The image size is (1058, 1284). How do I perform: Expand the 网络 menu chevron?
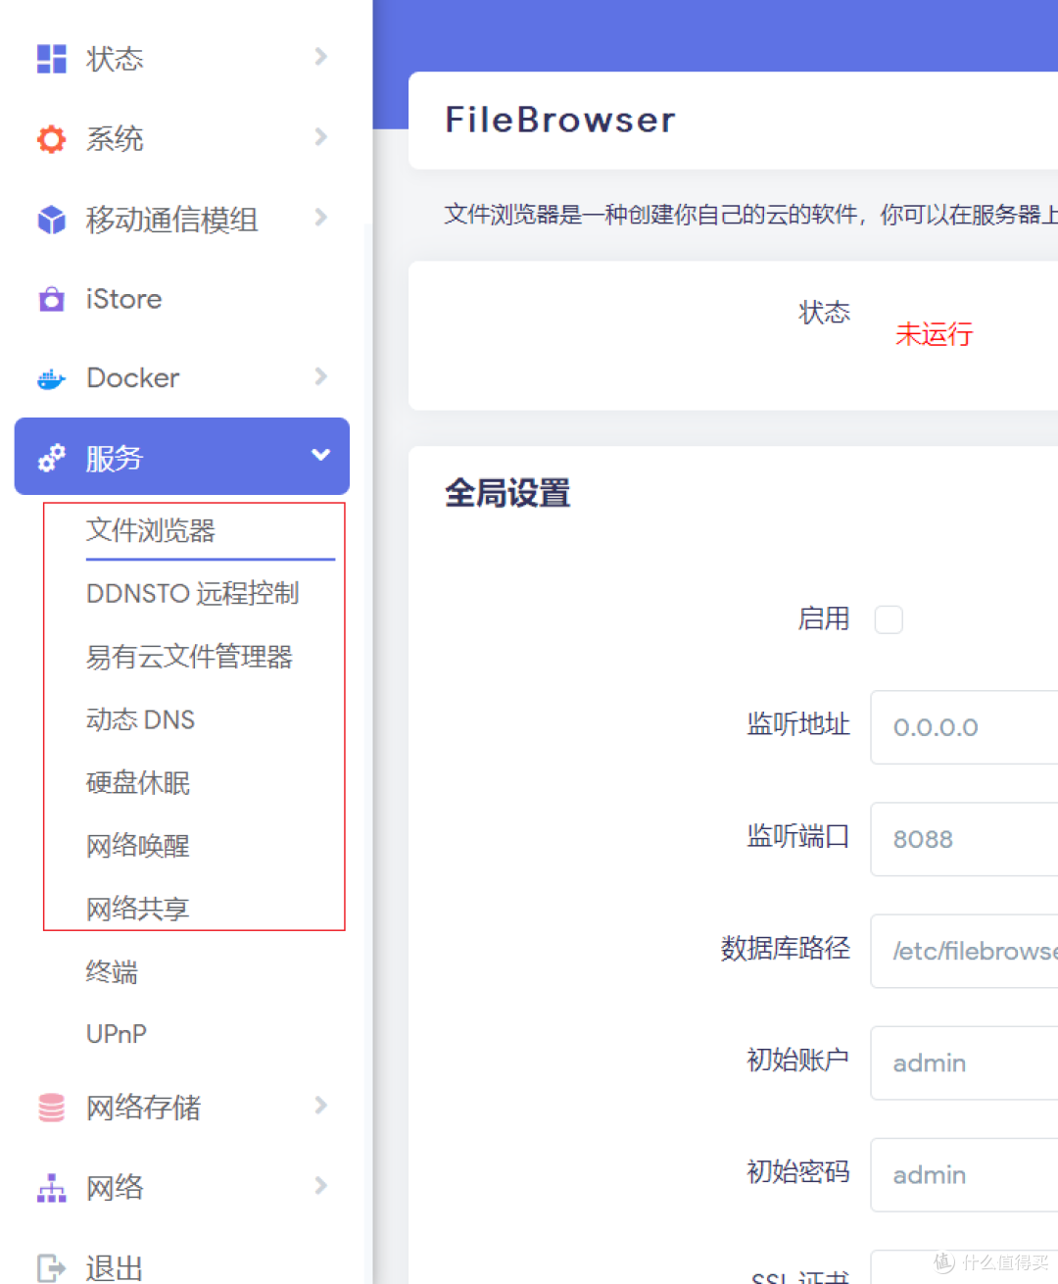click(x=320, y=1186)
